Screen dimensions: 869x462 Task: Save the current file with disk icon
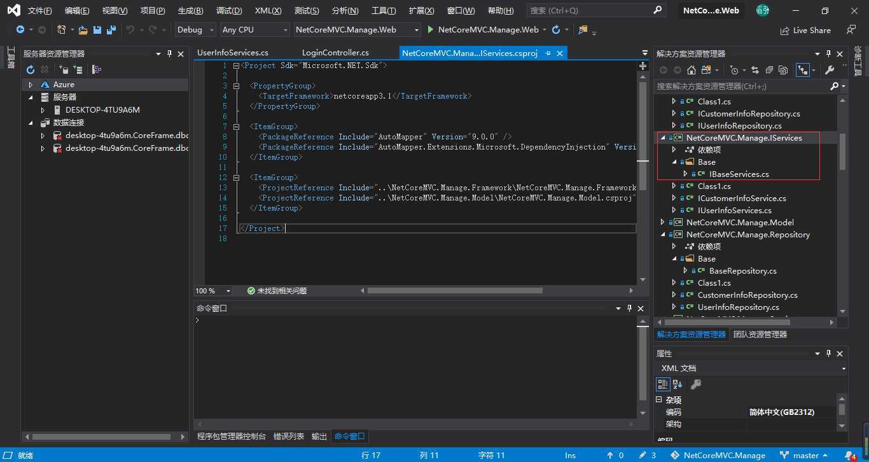(x=97, y=30)
